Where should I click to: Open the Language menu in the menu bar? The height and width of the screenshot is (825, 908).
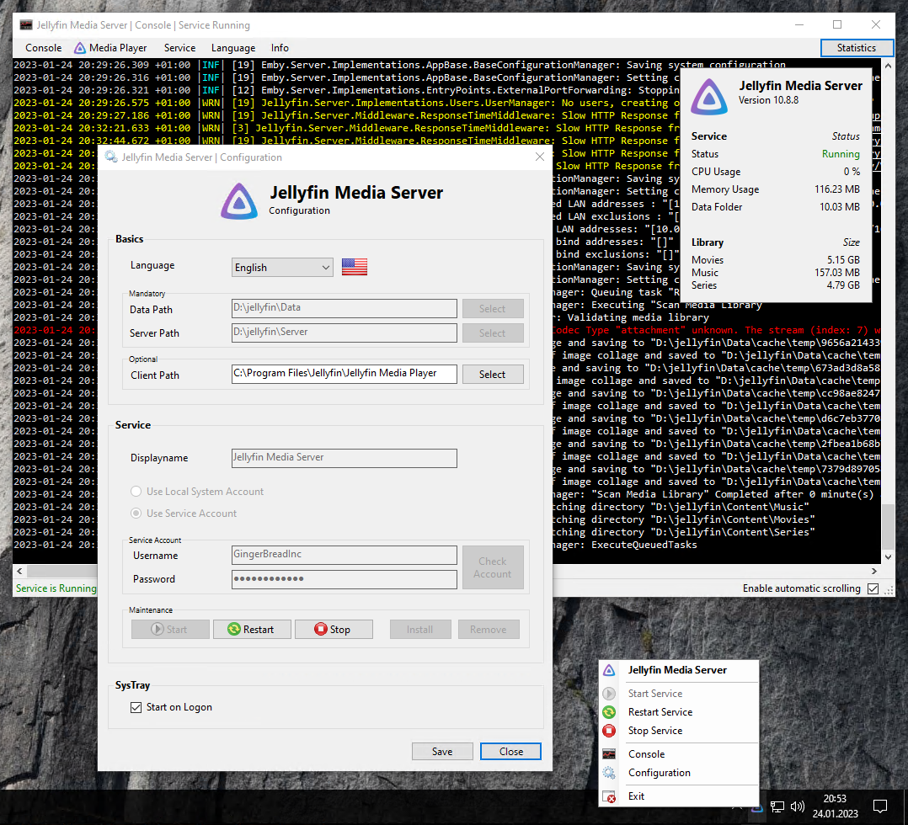[x=233, y=48]
